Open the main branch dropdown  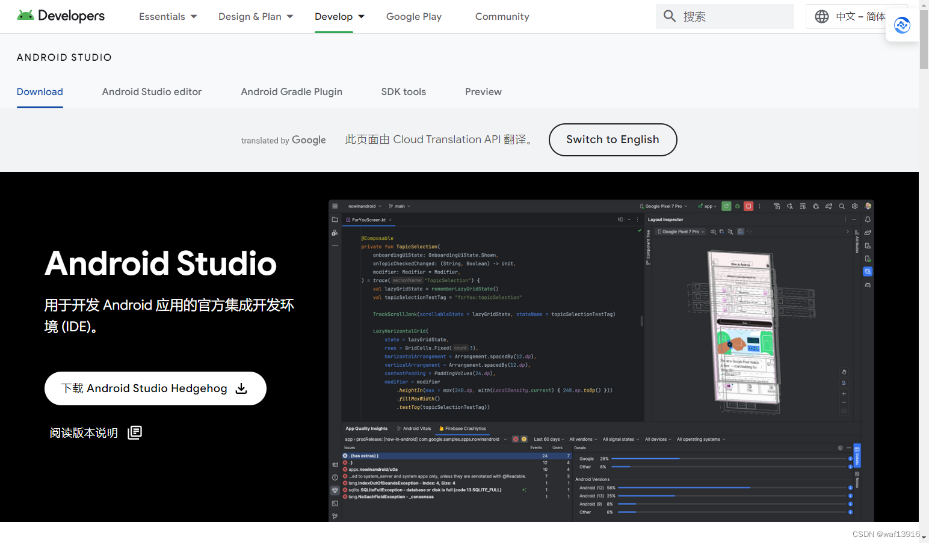(x=400, y=206)
